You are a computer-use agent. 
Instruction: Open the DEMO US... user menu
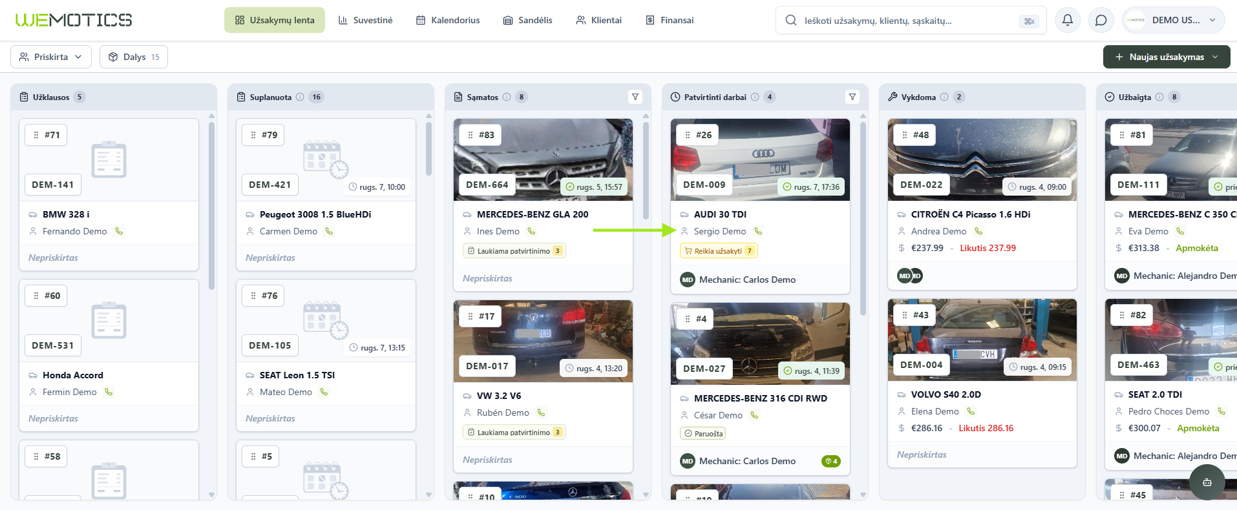pyautogui.click(x=1173, y=20)
